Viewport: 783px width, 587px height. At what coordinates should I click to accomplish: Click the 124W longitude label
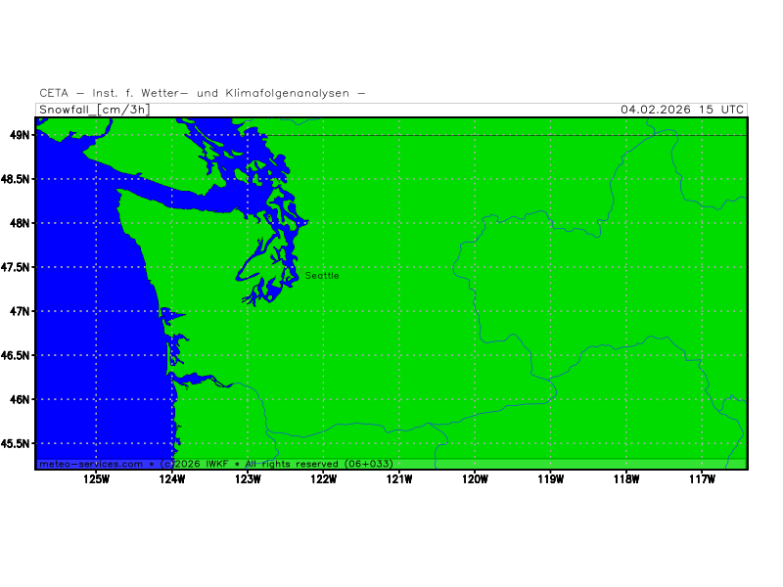pyautogui.click(x=172, y=479)
